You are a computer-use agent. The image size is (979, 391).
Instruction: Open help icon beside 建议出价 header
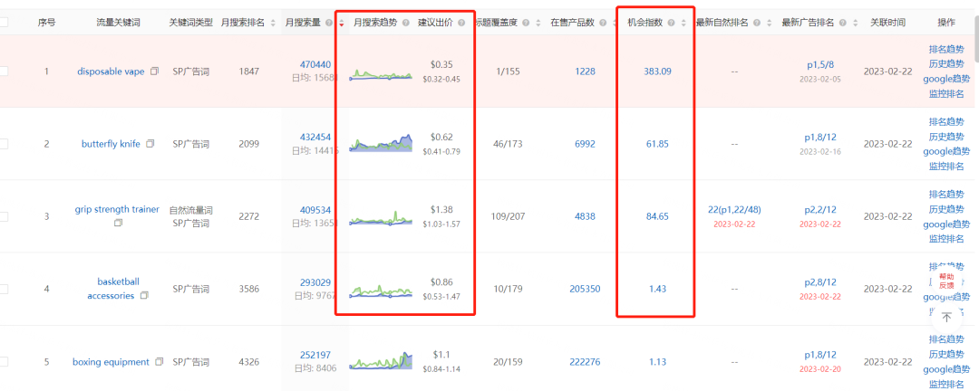coord(461,23)
